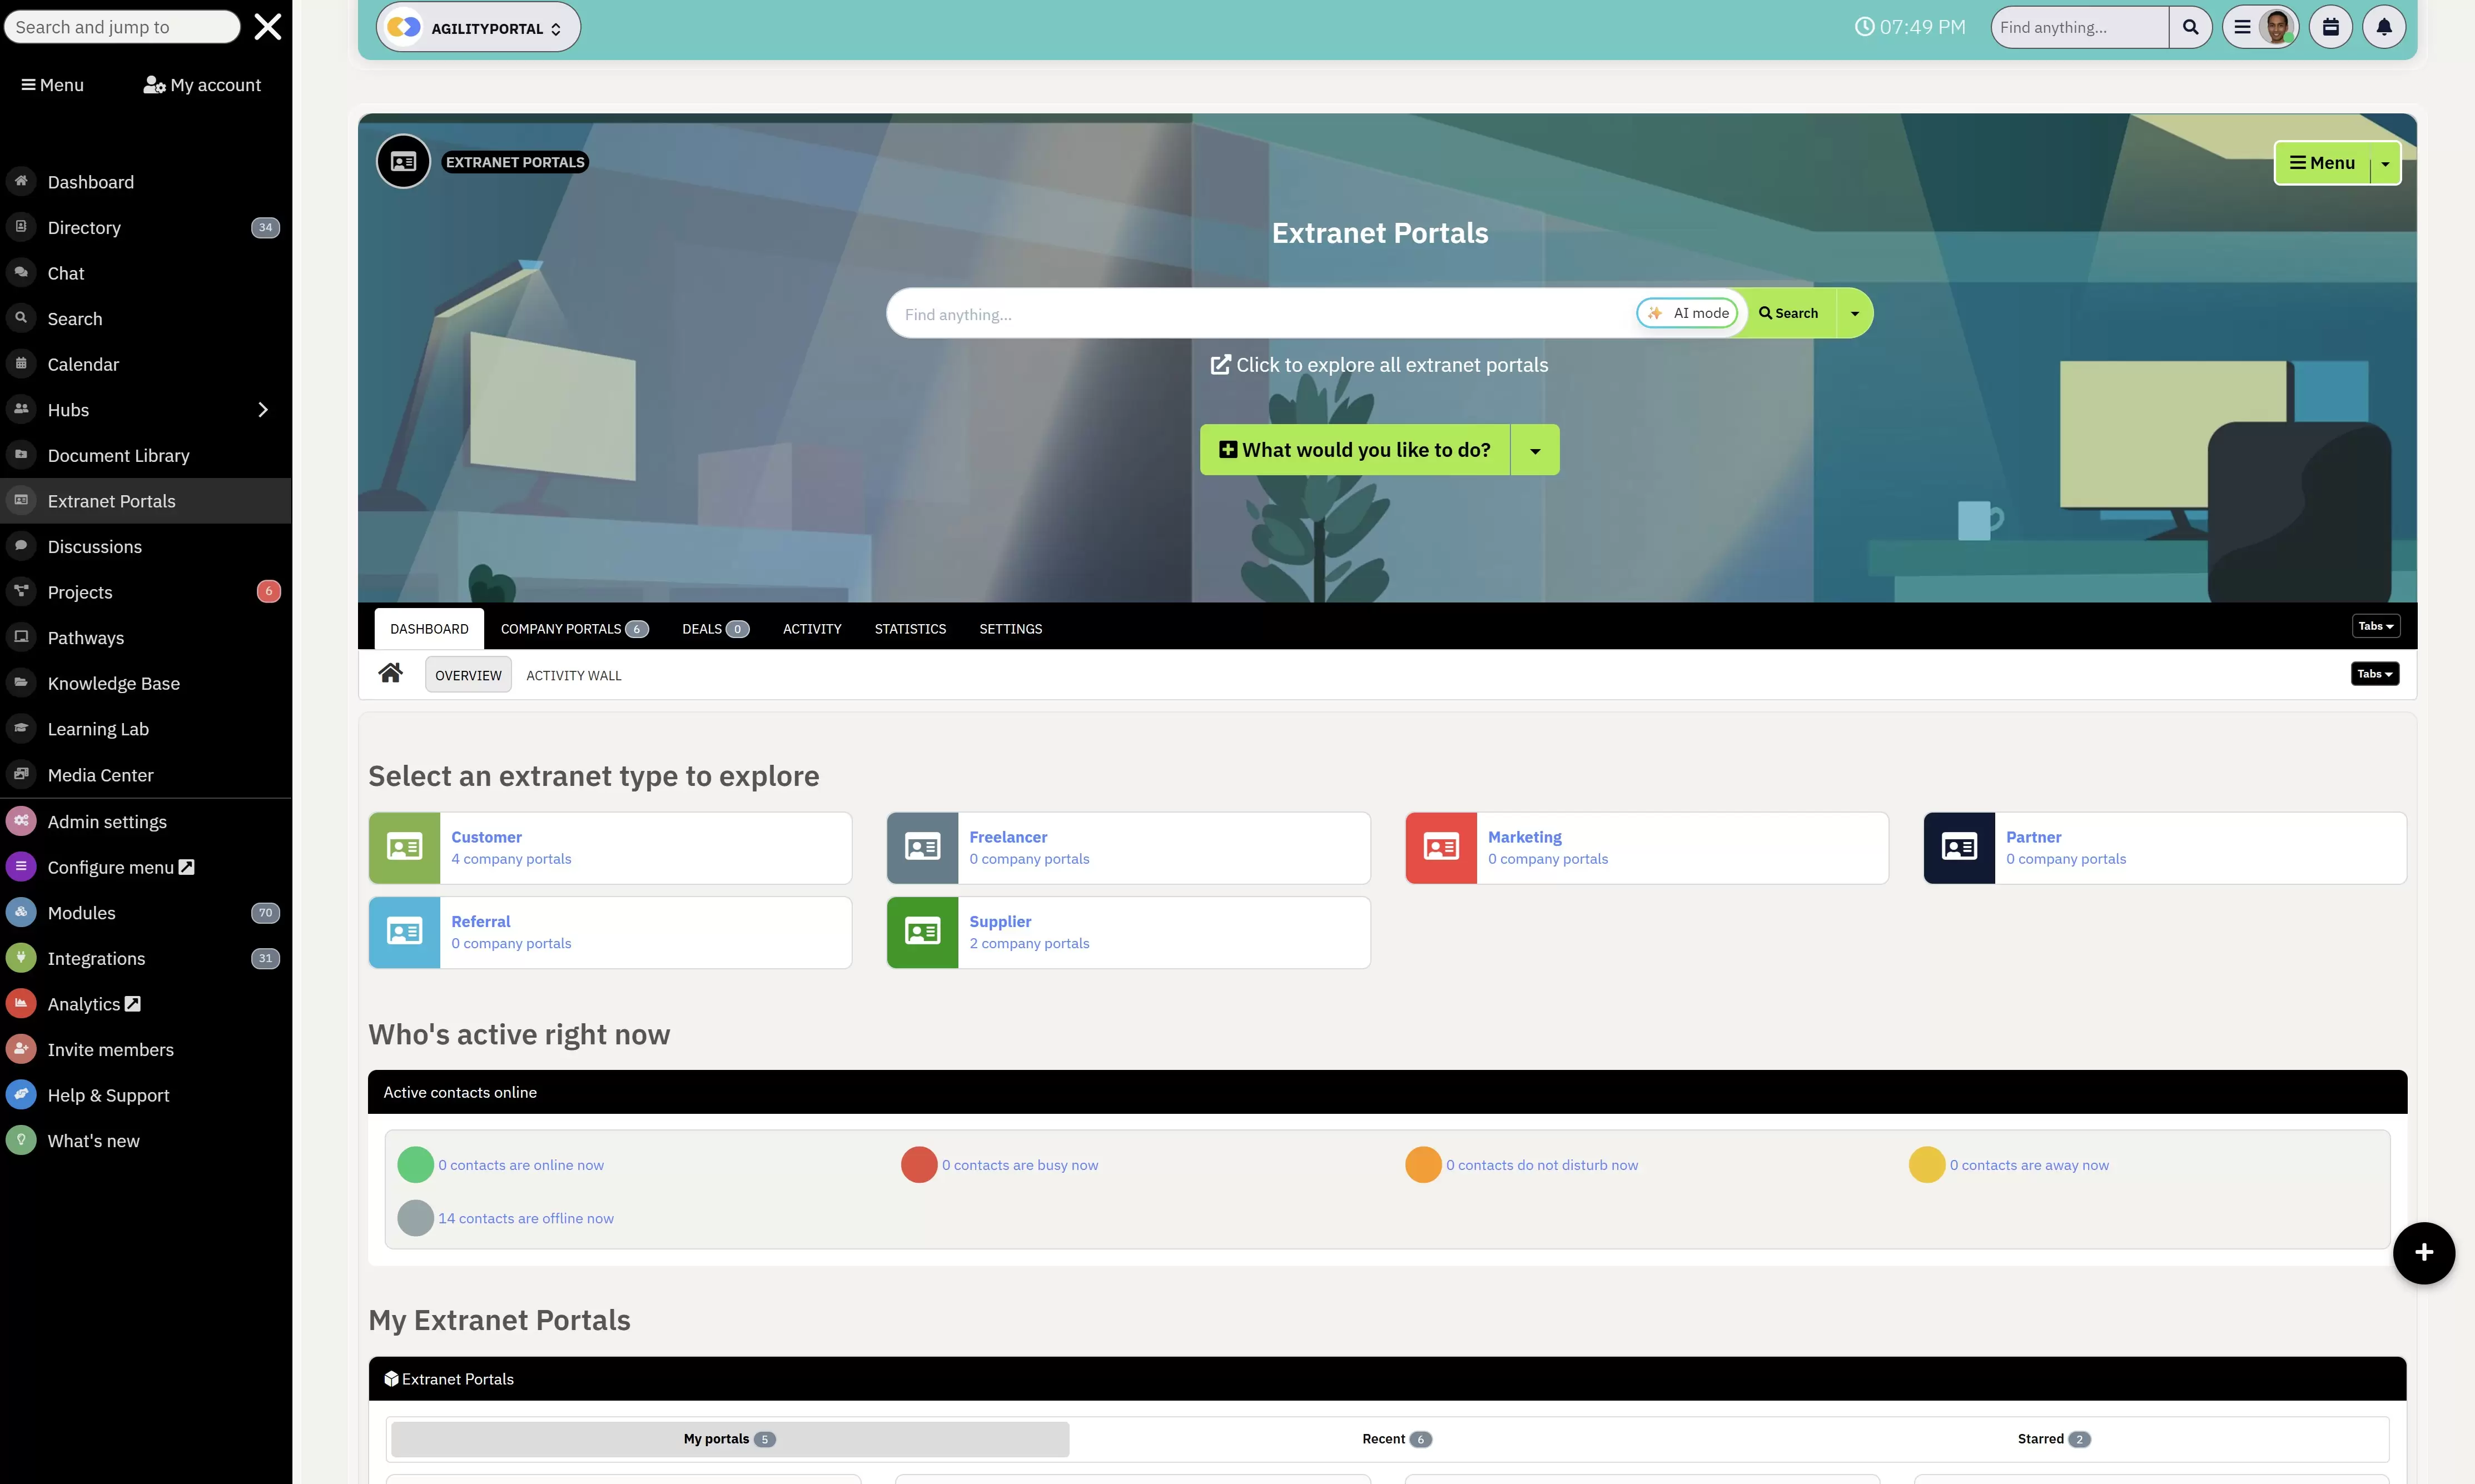
Task: Toggle AI mode in the search bar
Action: tap(1688, 313)
